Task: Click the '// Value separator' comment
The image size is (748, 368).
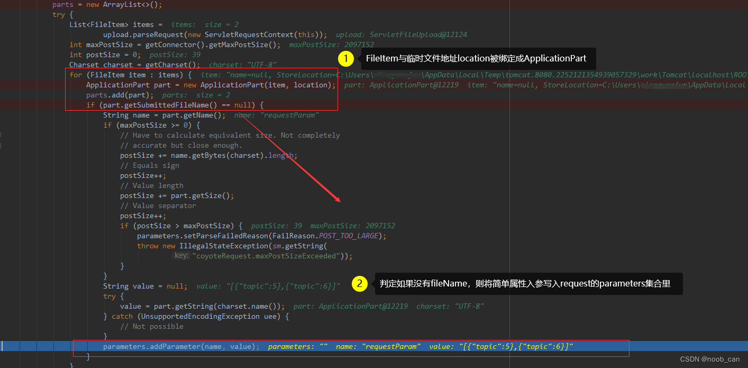Action: pyautogui.click(x=158, y=205)
